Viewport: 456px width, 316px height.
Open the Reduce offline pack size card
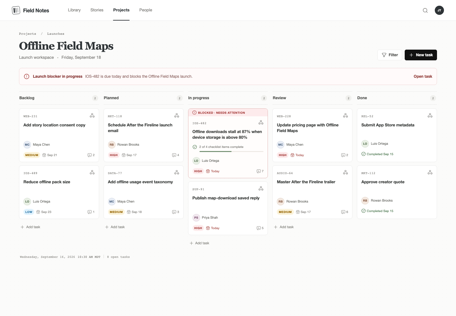pos(59,192)
